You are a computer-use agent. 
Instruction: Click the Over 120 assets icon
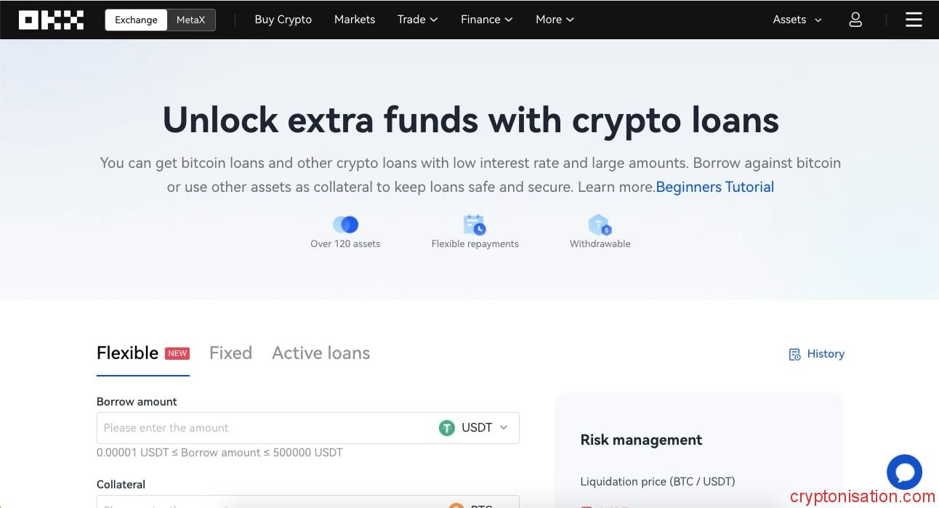click(x=346, y=225)
